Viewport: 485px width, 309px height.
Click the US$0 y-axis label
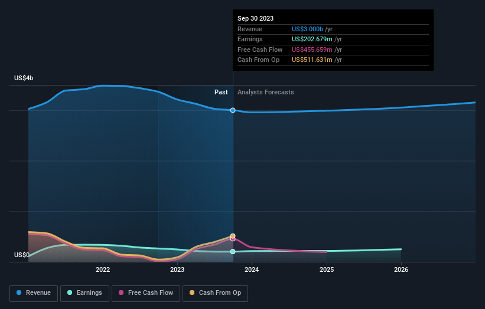[x=22, y=255]
